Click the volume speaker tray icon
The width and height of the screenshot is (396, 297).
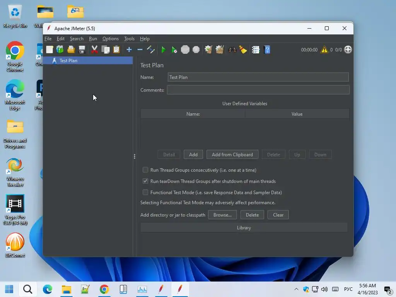point(324,289)
